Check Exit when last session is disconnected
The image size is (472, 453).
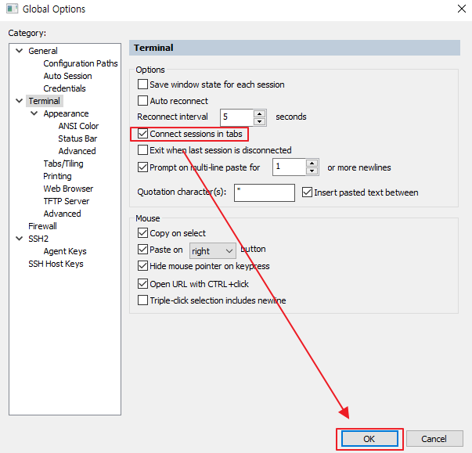142,149
